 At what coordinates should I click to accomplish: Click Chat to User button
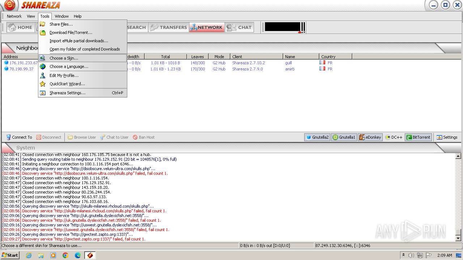click(x=114, y=137)
